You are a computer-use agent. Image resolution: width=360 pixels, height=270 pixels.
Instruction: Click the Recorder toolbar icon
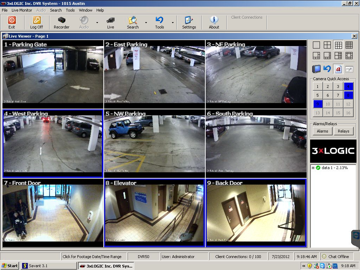point(62,21)
